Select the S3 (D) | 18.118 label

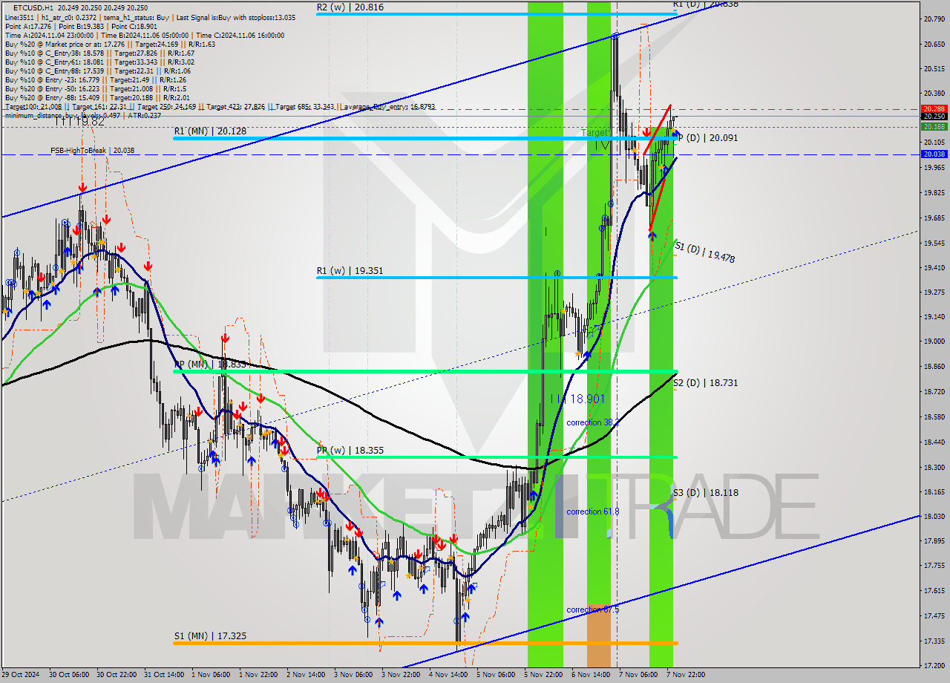705,492
